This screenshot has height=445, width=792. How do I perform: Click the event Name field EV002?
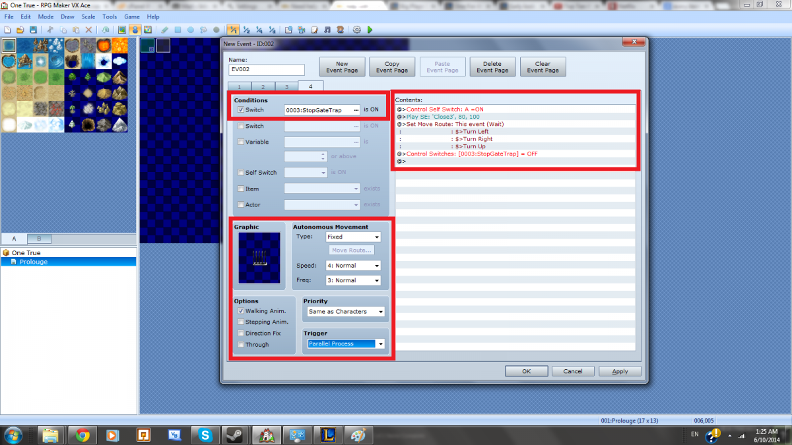pos(267,70)
